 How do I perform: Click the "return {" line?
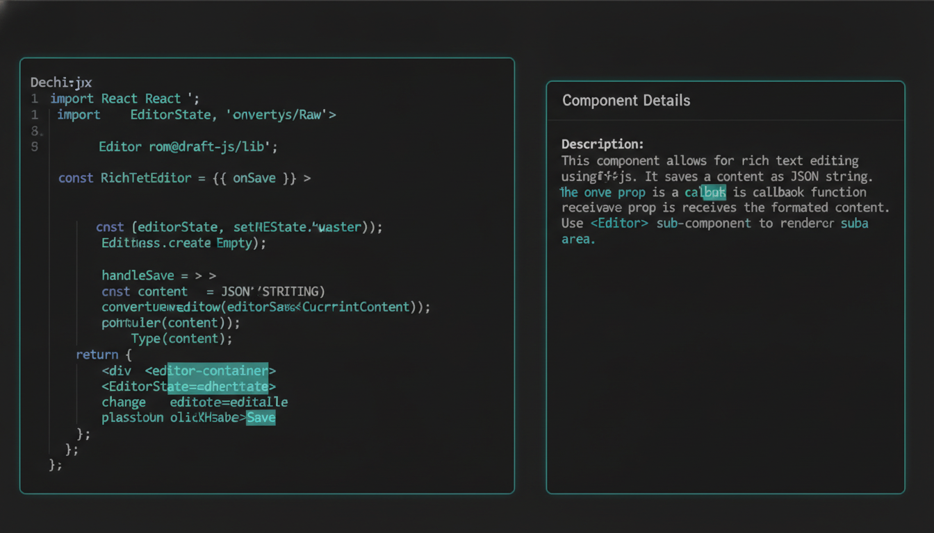[x=104, y=355]
